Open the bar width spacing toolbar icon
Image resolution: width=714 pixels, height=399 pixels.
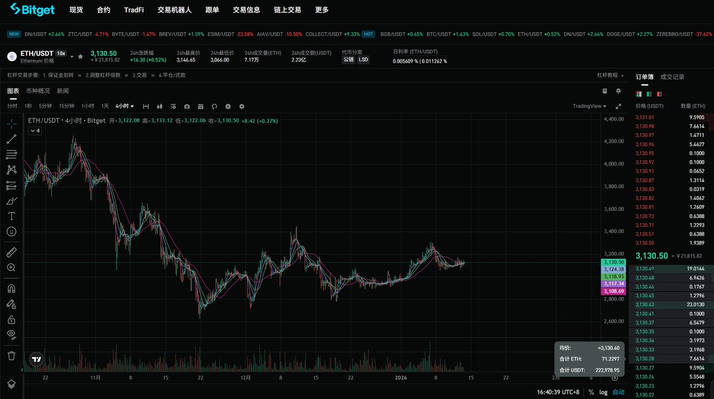[145, 106]
